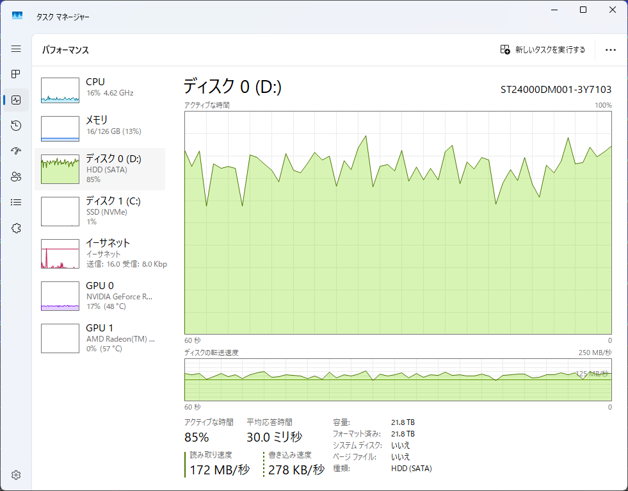Click the new task icon
628x491 pixels.
505,49
